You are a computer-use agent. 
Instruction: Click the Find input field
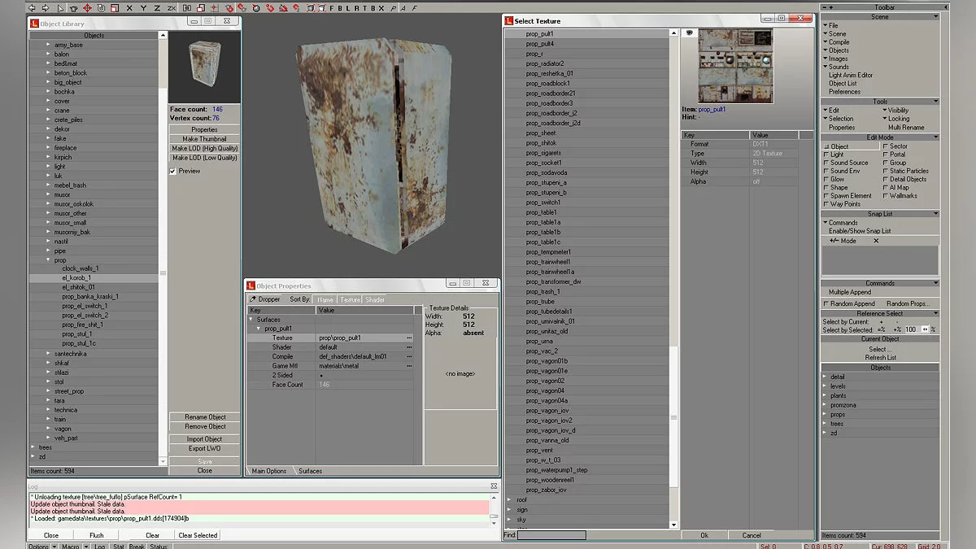[551, 535]
